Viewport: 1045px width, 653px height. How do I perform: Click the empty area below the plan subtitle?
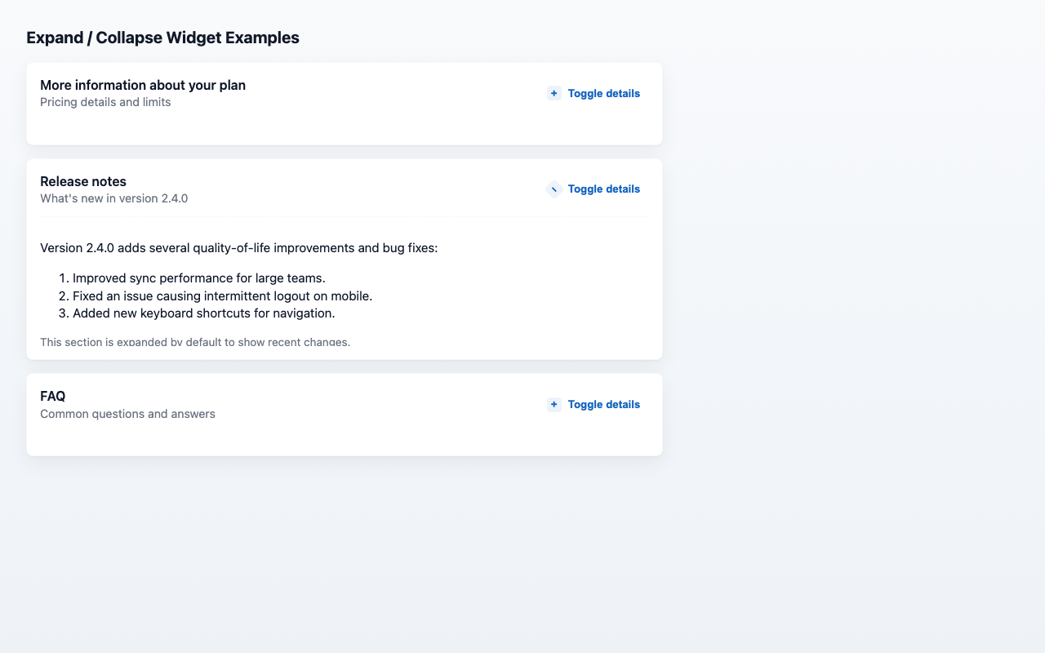coord(245,127)
